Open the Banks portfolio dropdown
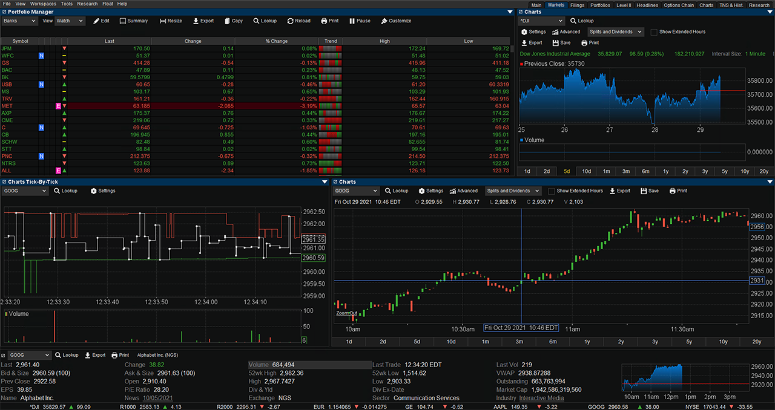Screen dimensions: 775x410 point(20,21)
